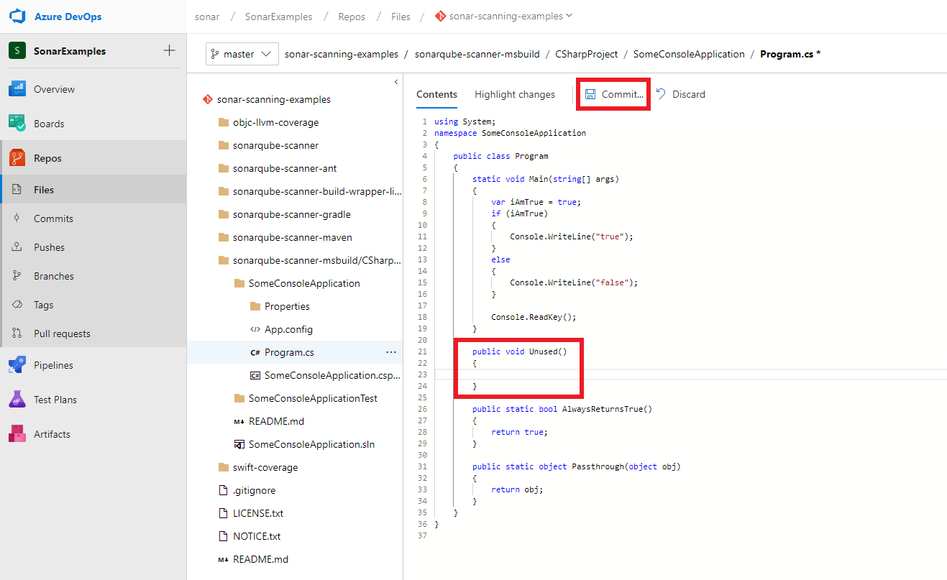Select sonar-scanning-examples root in the tree
This screenshot has width=947, height=580.
[x=274, y=99]
